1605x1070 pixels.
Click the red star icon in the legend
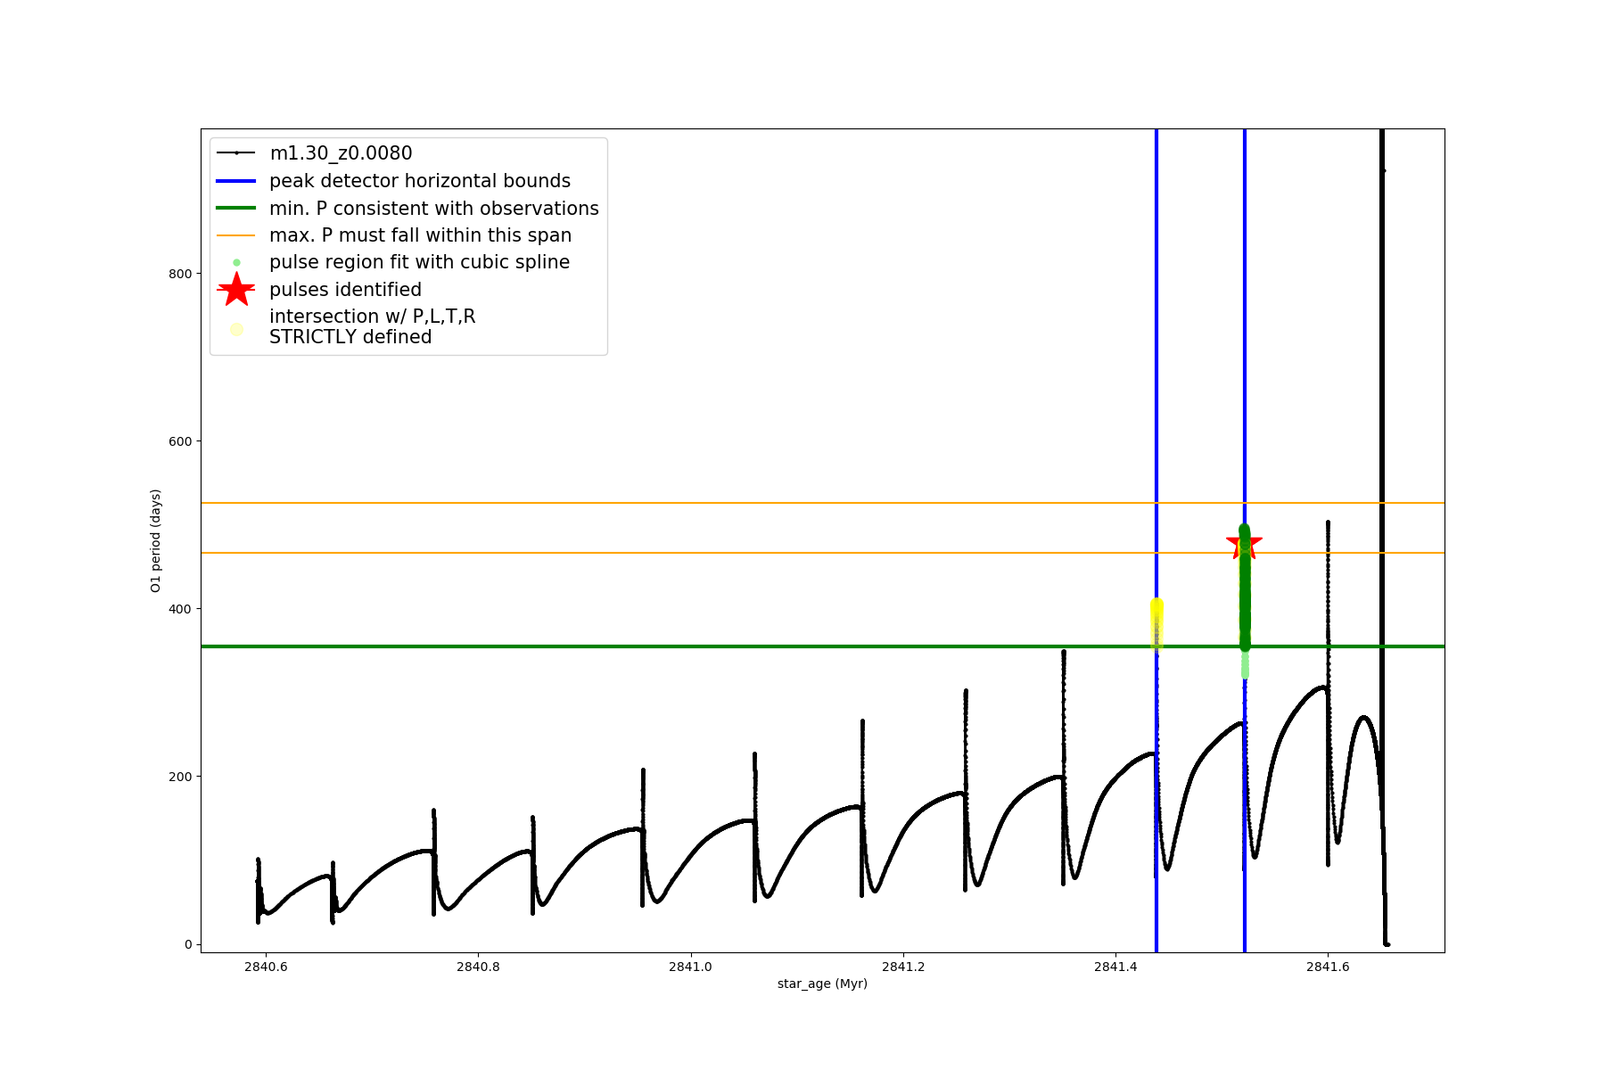coord(236,290)
